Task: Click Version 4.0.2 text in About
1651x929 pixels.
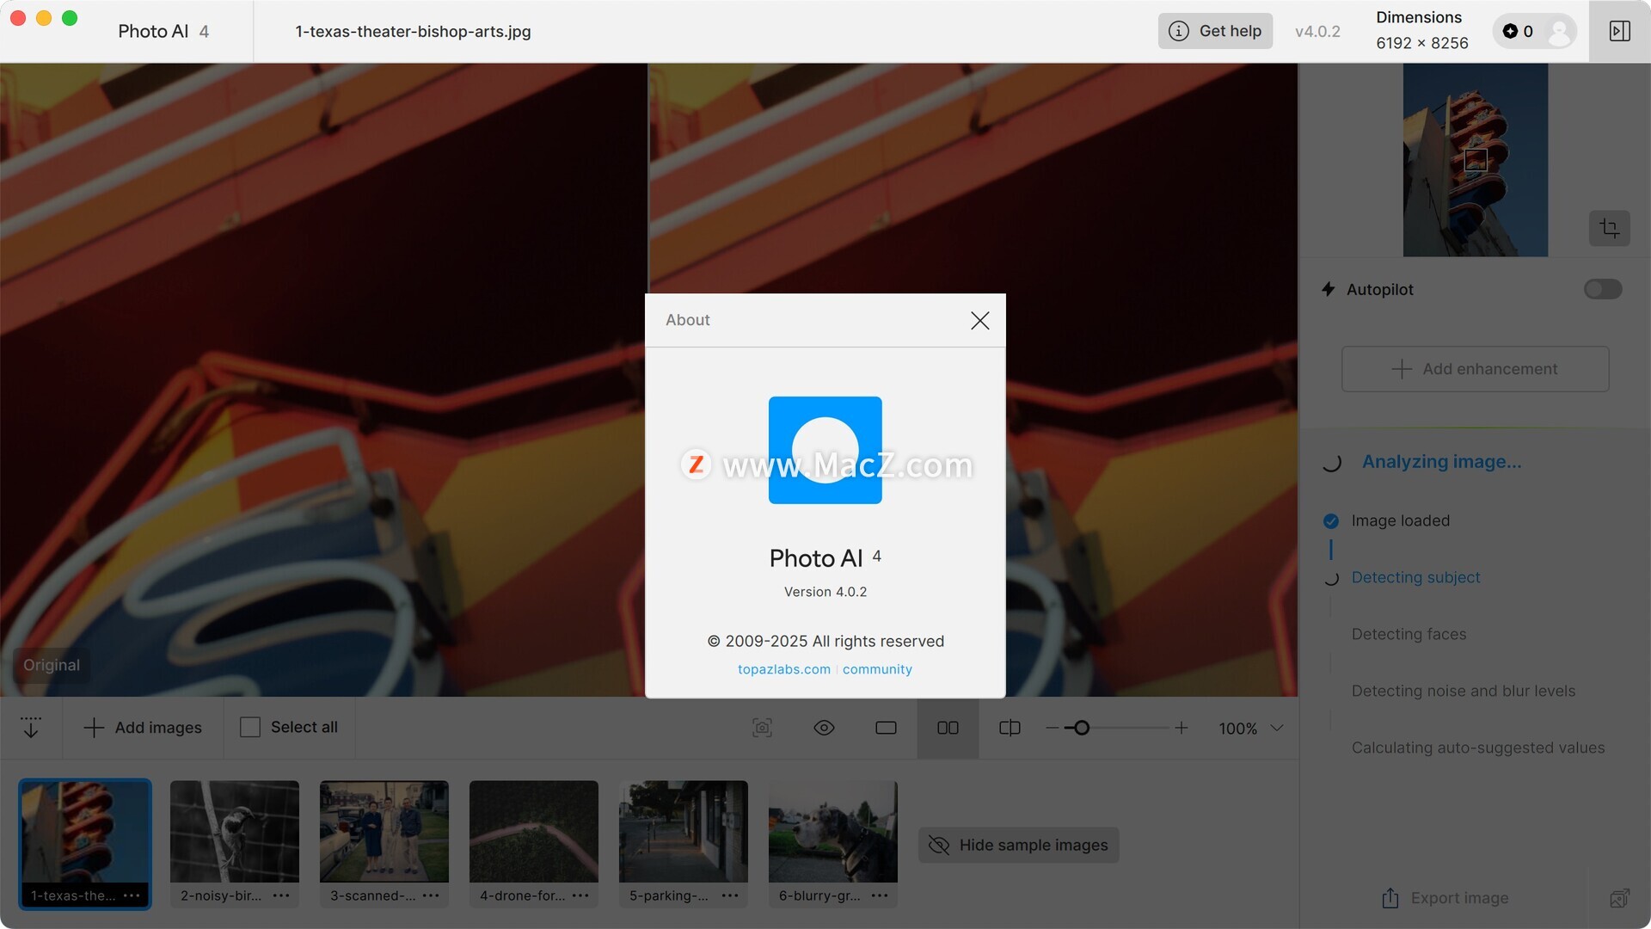Action: point(825,592)
